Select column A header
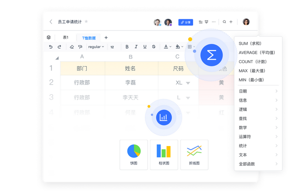 [82, 57]
